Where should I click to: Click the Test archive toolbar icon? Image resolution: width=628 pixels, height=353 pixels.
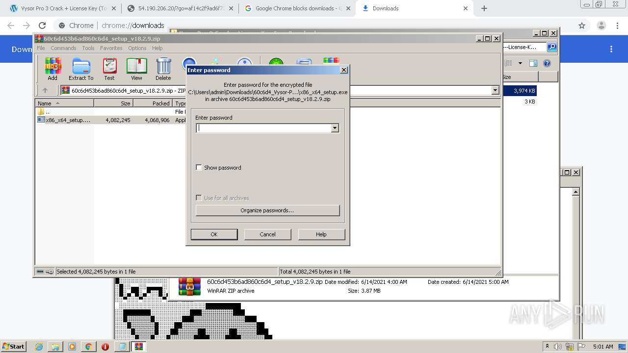109,69
